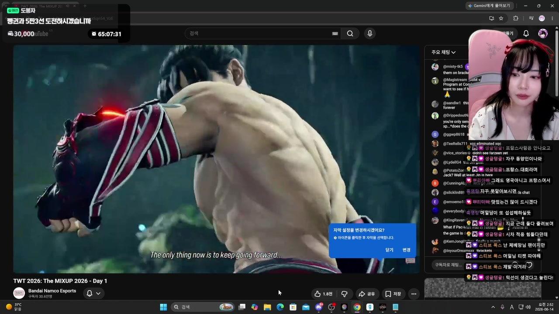The width and height of the screenshot is (559, 314).
Task: Open Chrome's three-dot menu
Action: (552, 18)
